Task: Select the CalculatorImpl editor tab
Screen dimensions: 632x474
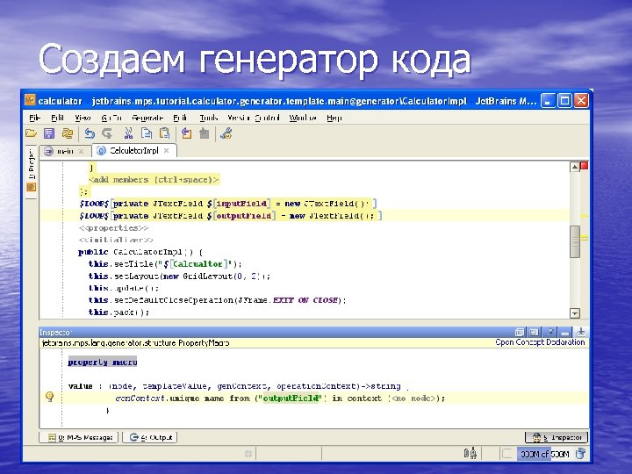Action: pos(134,151)
